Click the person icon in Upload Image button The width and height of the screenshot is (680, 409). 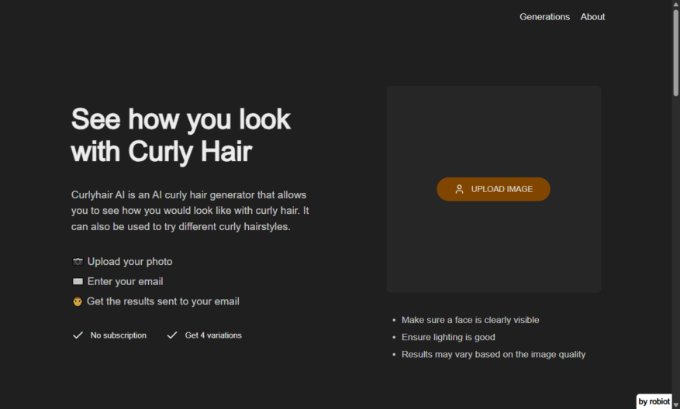coord(459,189)
